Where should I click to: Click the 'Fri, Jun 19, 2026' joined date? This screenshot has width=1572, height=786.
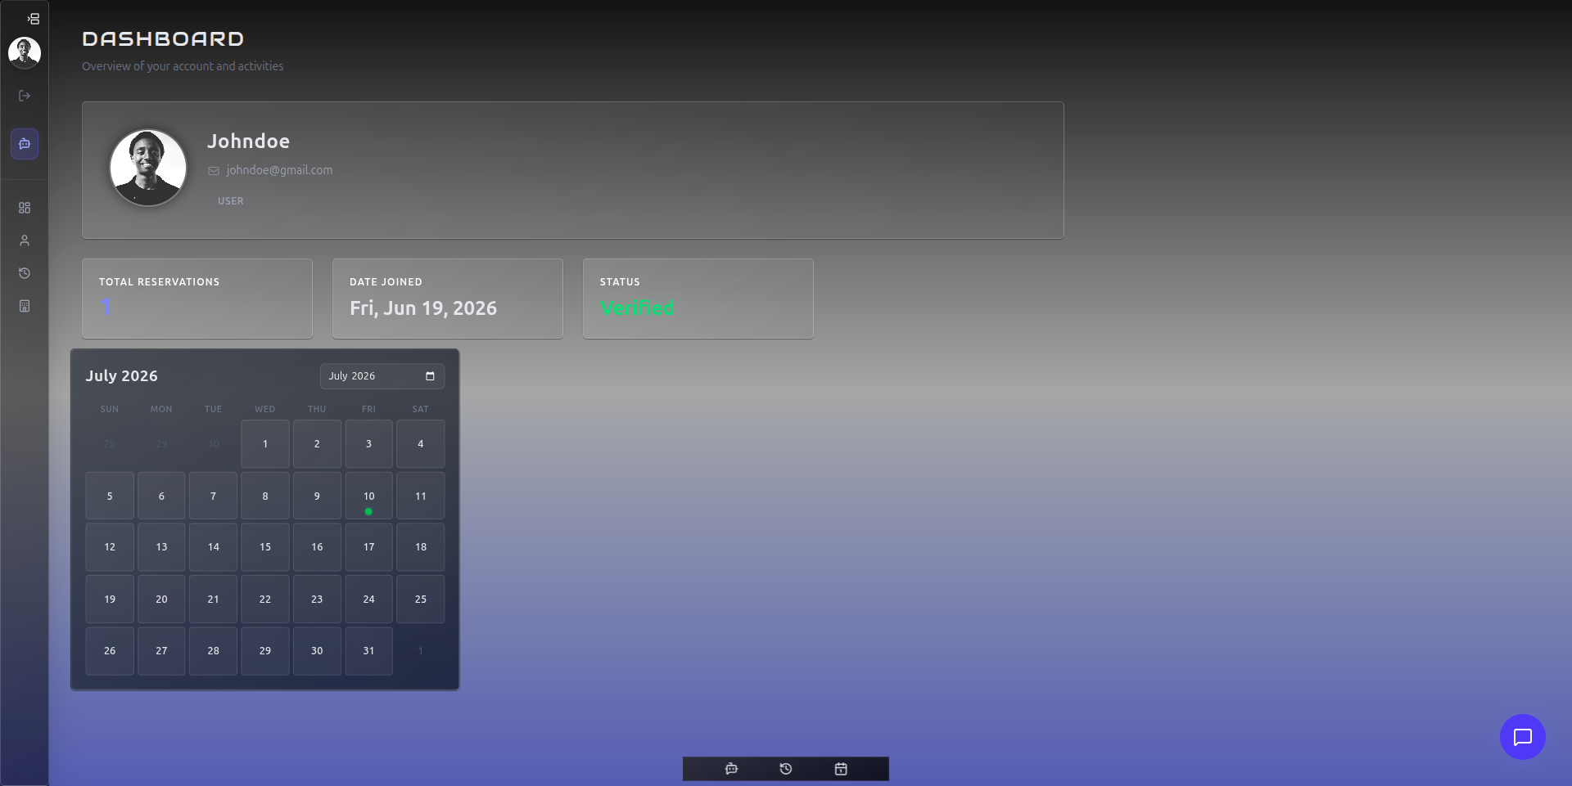pyautogui.click(x=423, y=308)
